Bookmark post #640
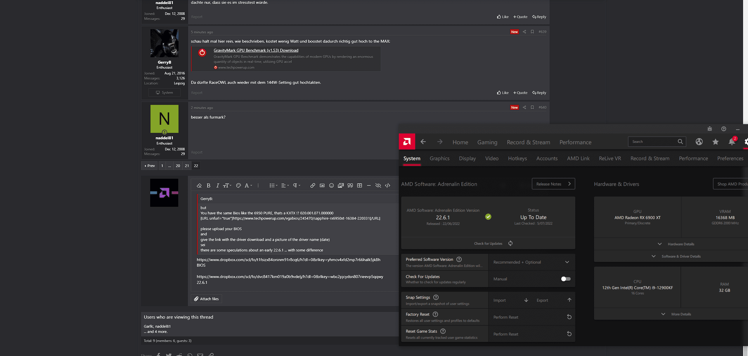Image resolution: width=748 pixels, height=356 pixels. coord(532,107)
